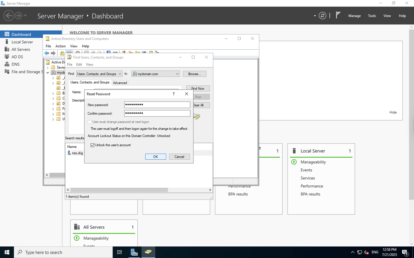414x258 pixels.
Task: Click the right arrow of Find results scrollbar
Action: point(210,190)
